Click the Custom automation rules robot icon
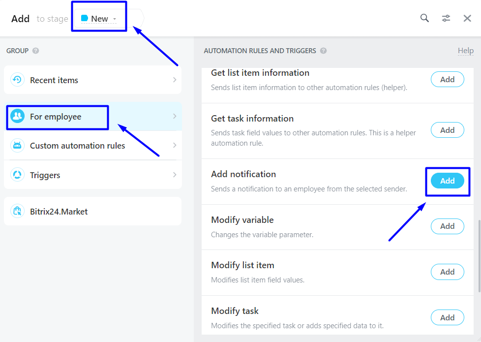The width and height of the screenshot is (481, 342). [x=18, y=146]
